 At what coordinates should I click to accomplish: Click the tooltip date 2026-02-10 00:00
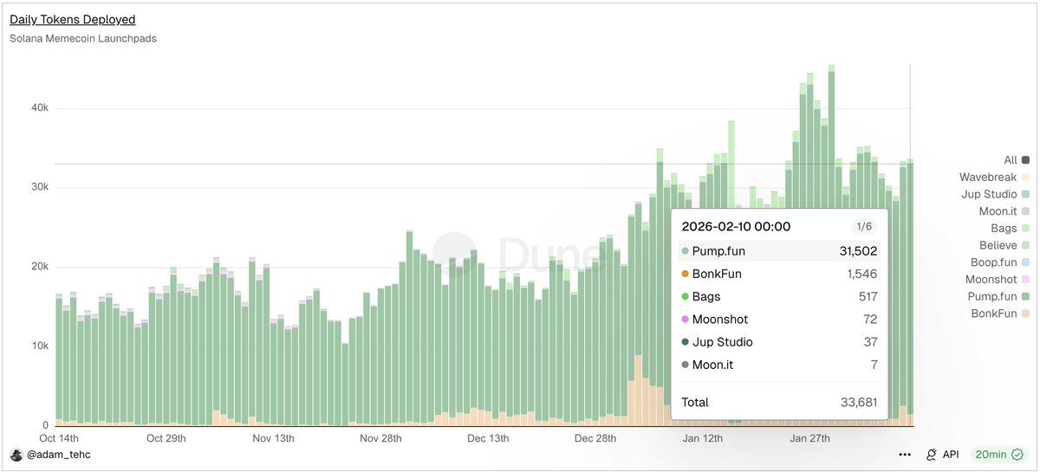(x=736, y=226)
